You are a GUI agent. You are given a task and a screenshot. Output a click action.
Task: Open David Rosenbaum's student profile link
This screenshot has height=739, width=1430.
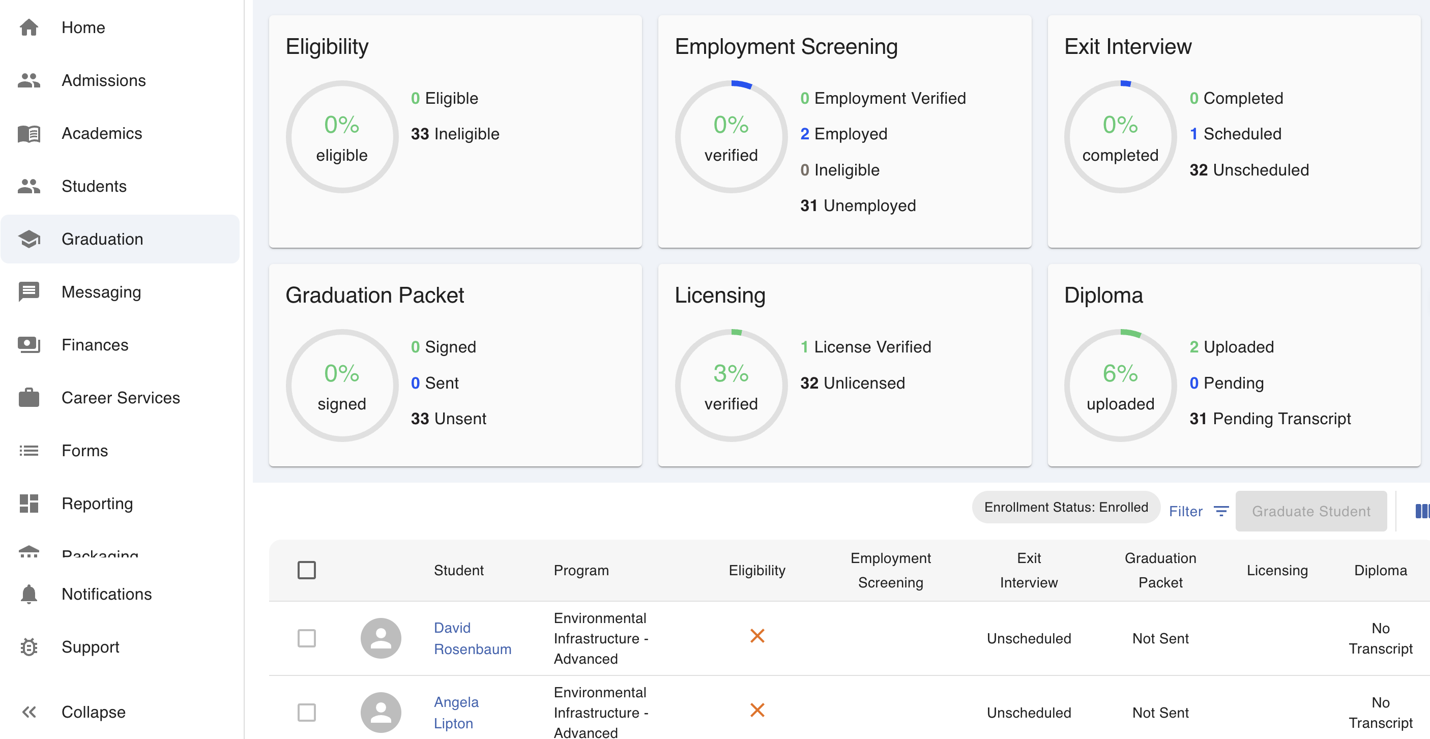coord(473,638)
